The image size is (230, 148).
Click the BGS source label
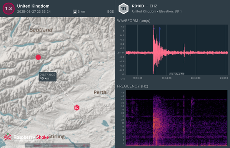[x=110, y=12]
